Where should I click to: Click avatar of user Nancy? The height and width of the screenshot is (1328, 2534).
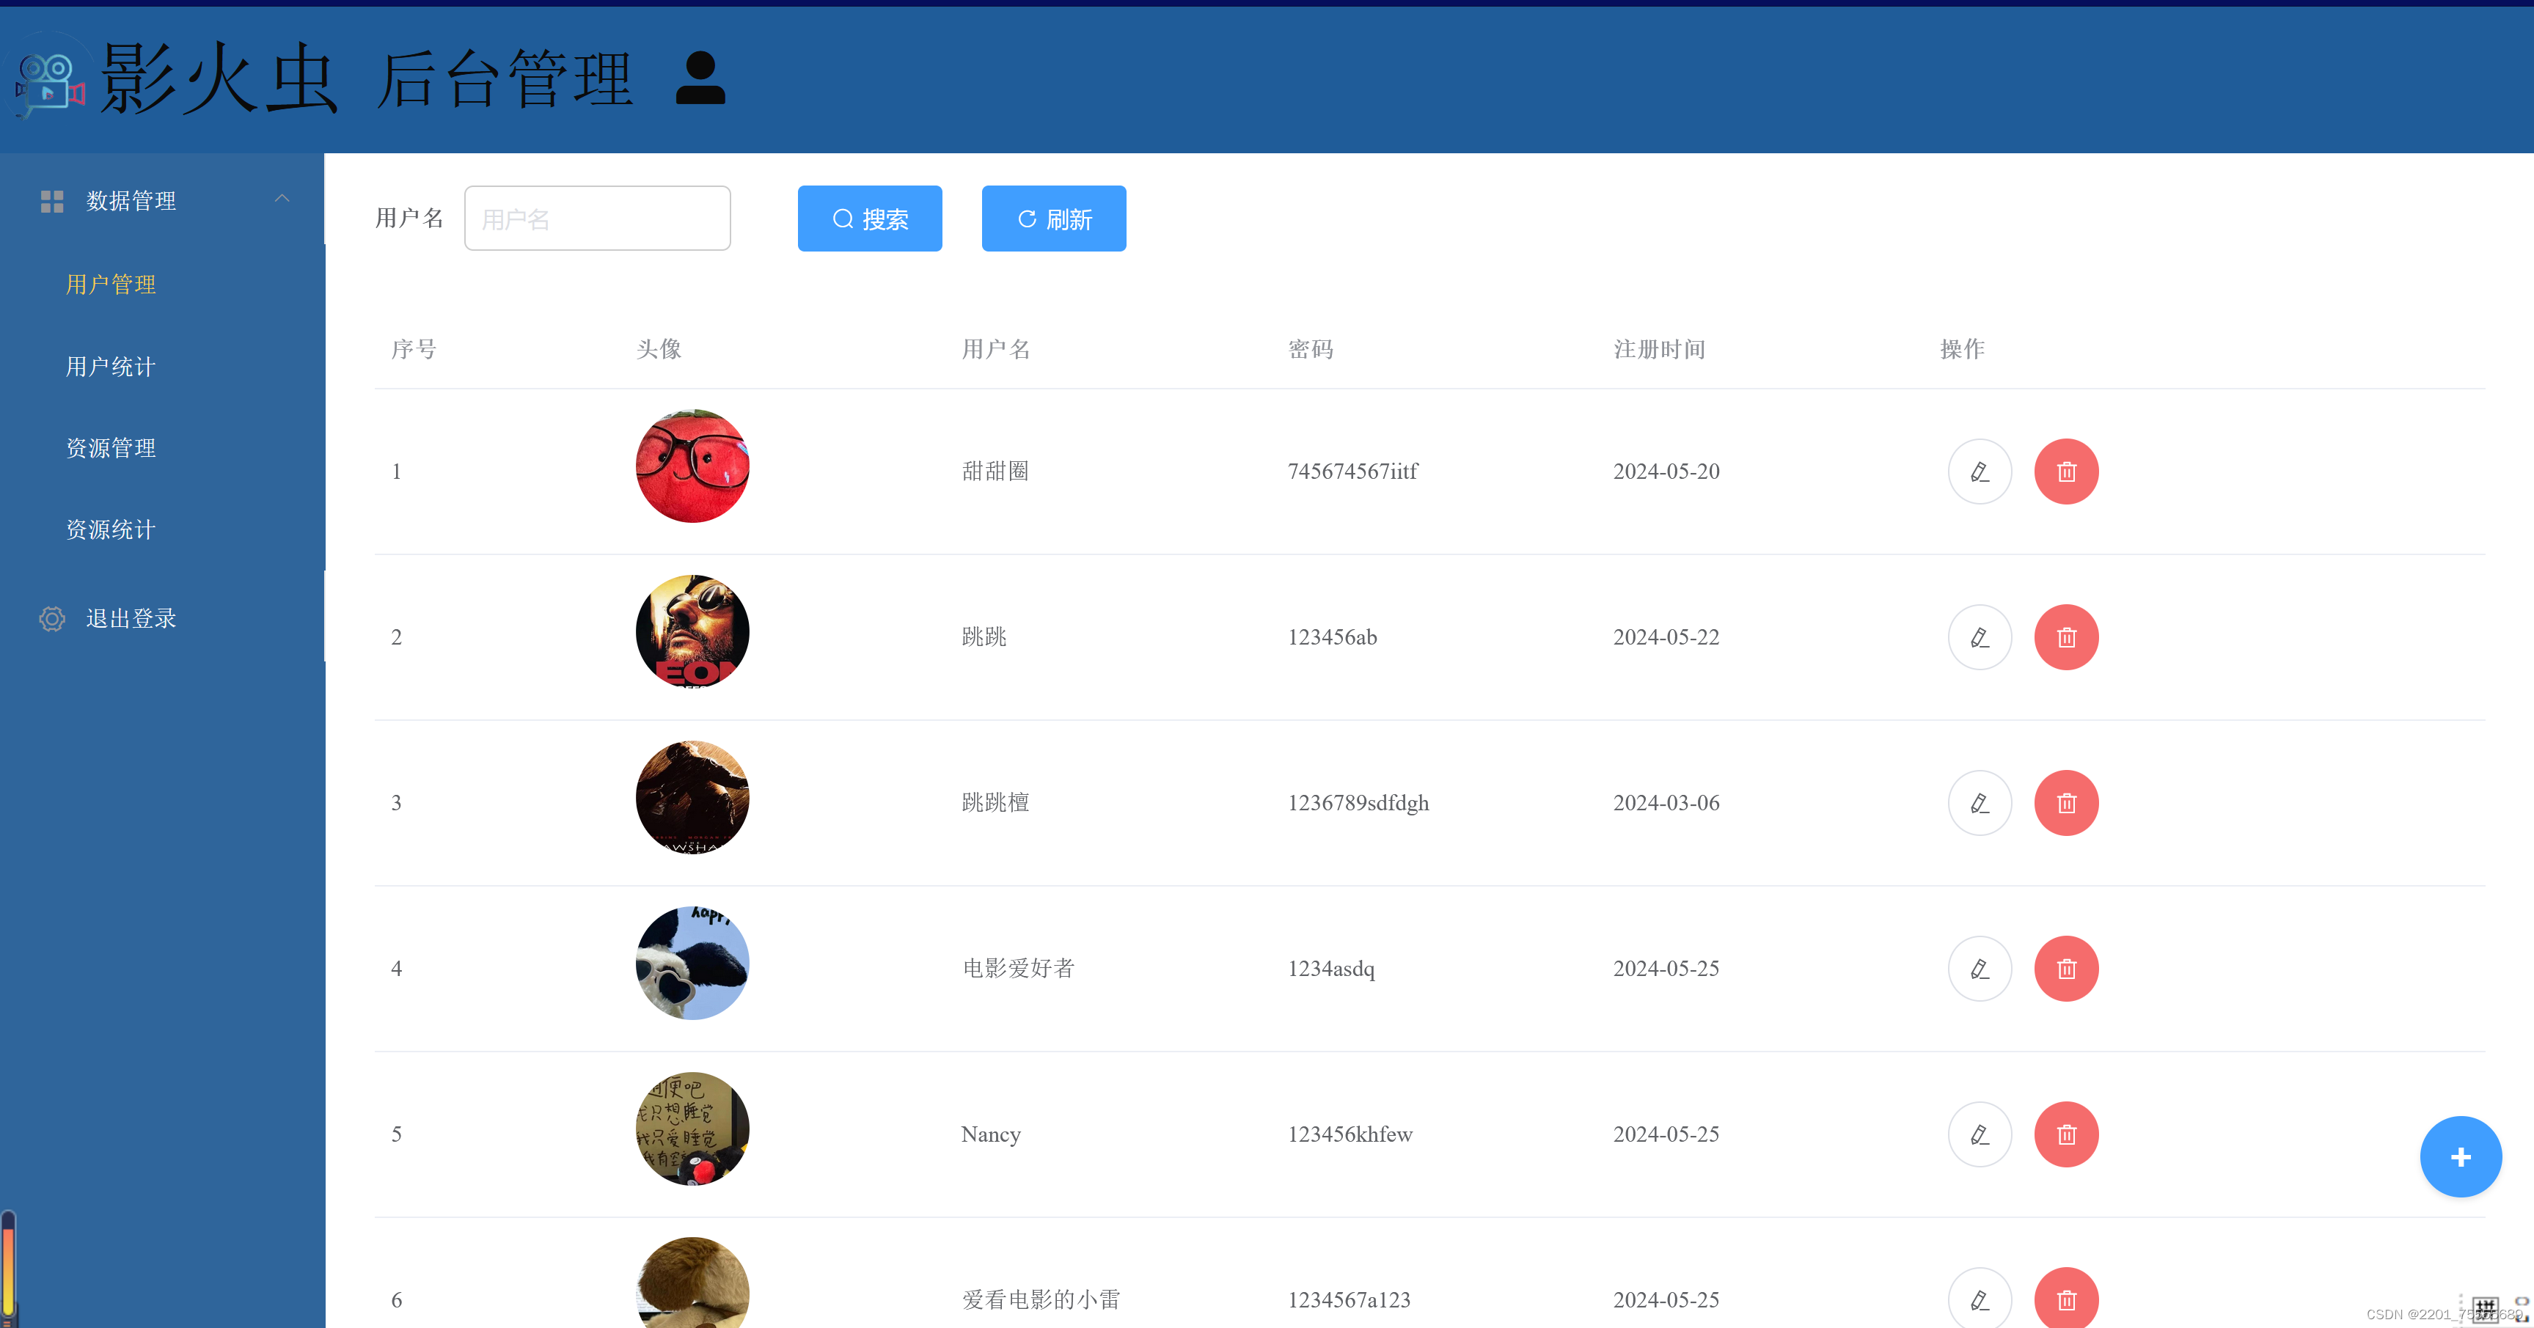click(692, 1129)
